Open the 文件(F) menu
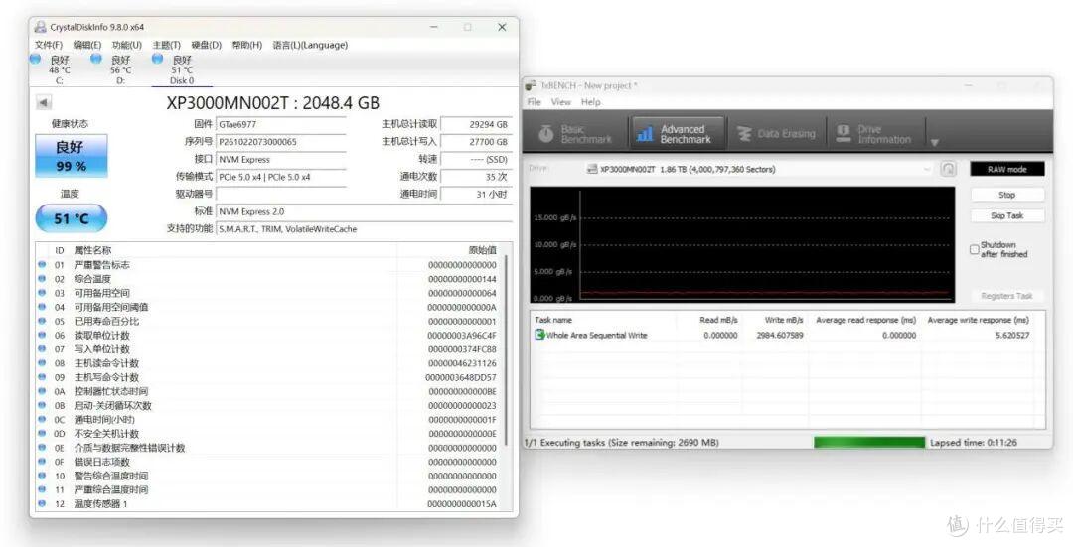This screenshot has width=1073, height=547. pyautogui.click(x=49, y=45)
